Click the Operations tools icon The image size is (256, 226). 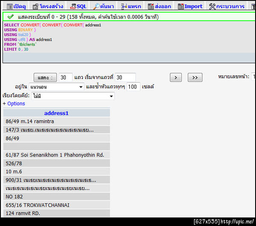coord(212,6)
